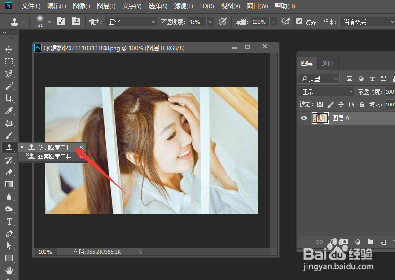Screen dimensions: 395x280
Task: Click the zoom level 100% field
Action: [45, 252]
